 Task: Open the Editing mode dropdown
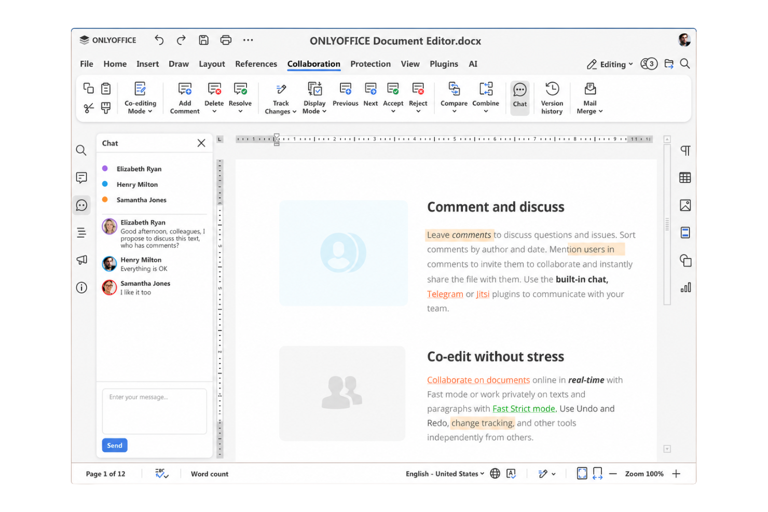click(610, 64)
